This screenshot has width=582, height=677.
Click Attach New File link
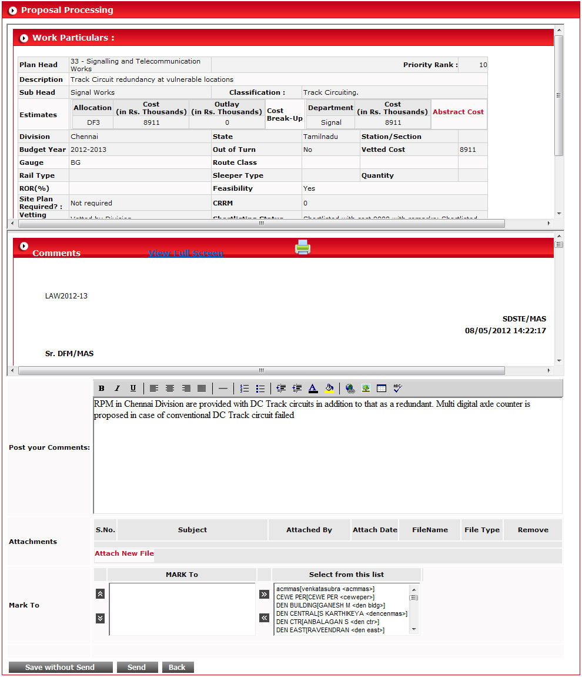pos(124,553)
